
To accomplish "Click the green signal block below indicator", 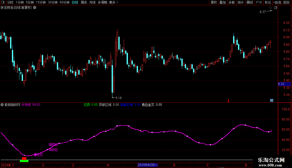I will click(x=24, y=161).
